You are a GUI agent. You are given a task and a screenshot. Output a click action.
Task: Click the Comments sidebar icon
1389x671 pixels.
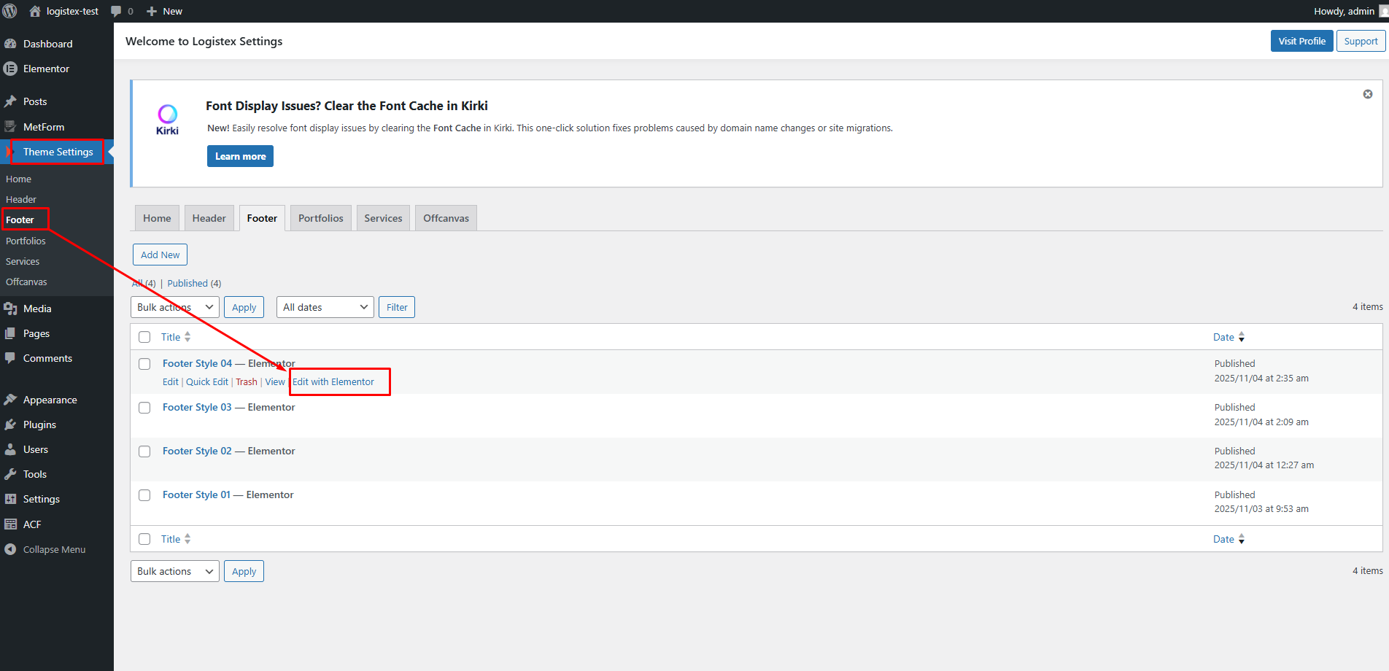(10, 358)
